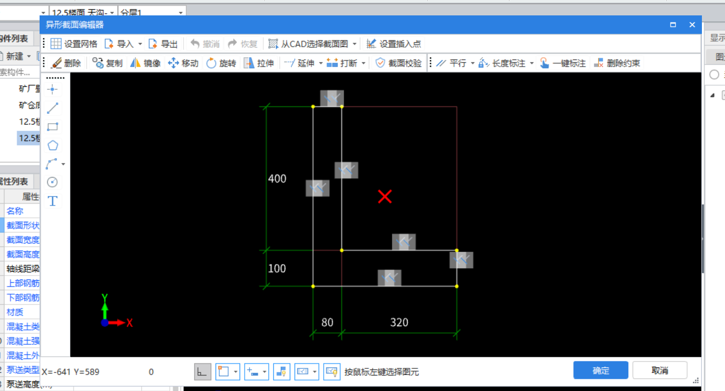Click the constraint icon on the bottom edge
Screen dimensions: 725x391
[389, 278]
